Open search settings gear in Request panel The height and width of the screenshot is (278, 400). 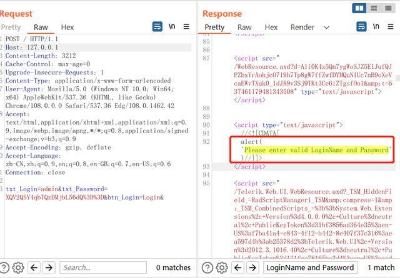[x=18, y=267]
